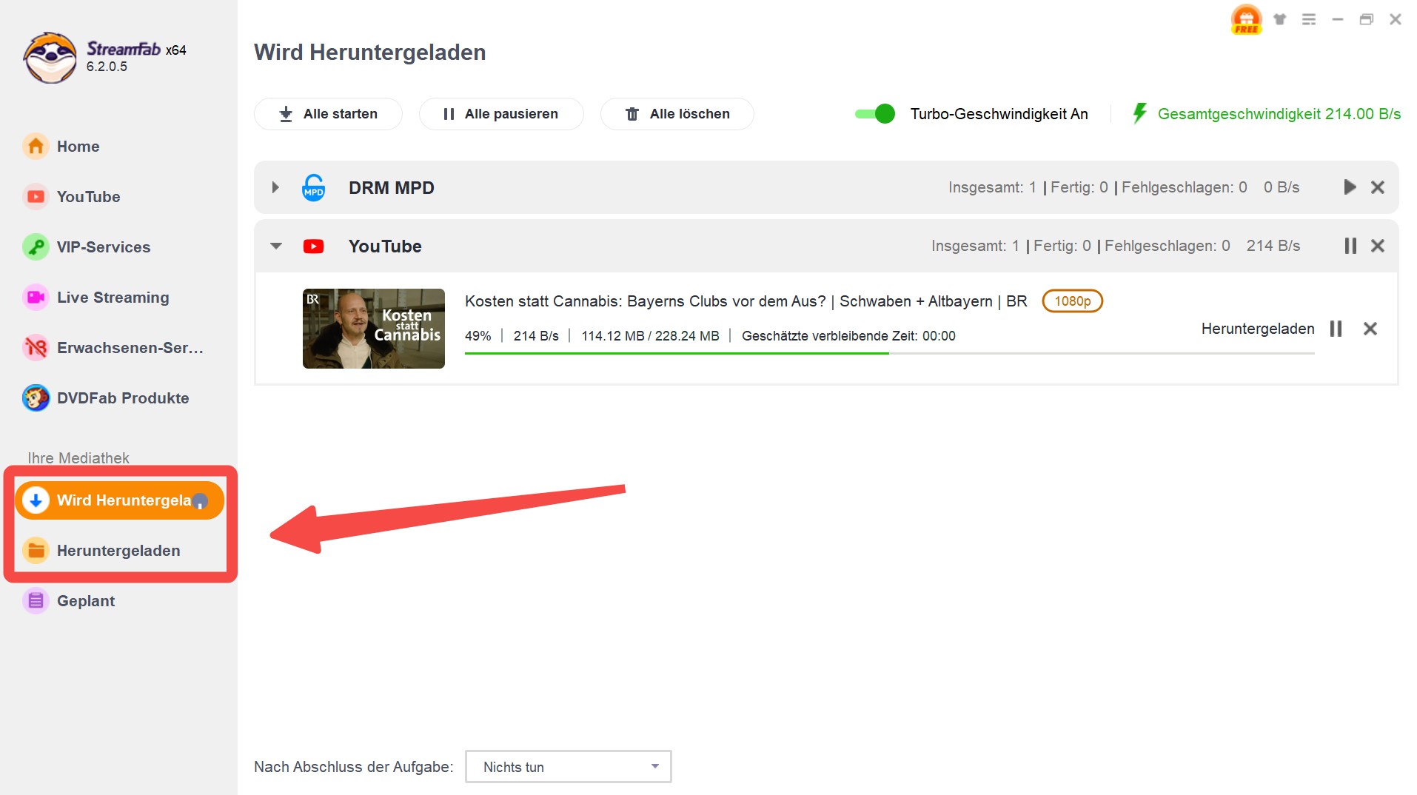Image resolution: width=1417 pixels, height=795 pixels.
Task: Open the YouTube sidebar section
Action: 88,197
